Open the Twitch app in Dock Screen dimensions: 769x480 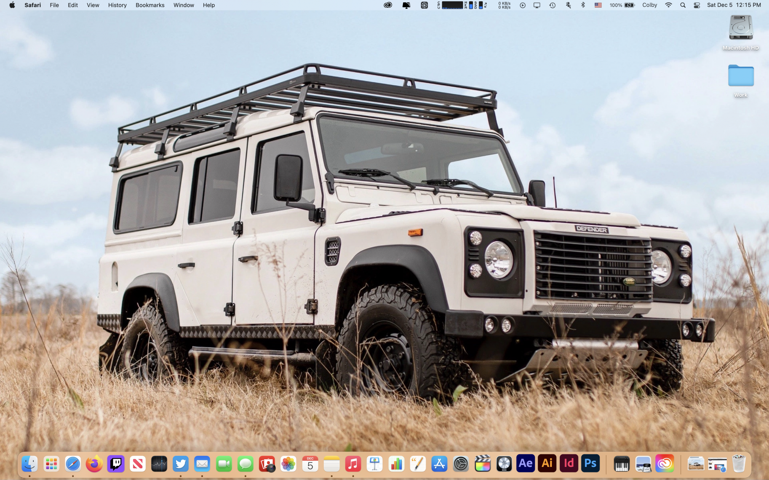pos(116,464)
